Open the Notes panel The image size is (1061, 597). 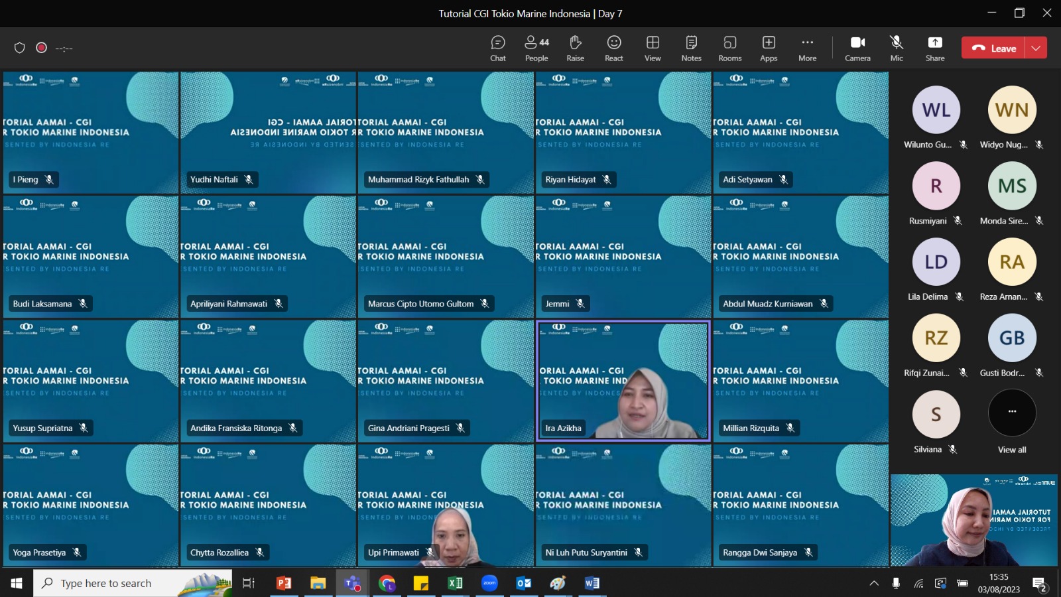click(691, 48)
